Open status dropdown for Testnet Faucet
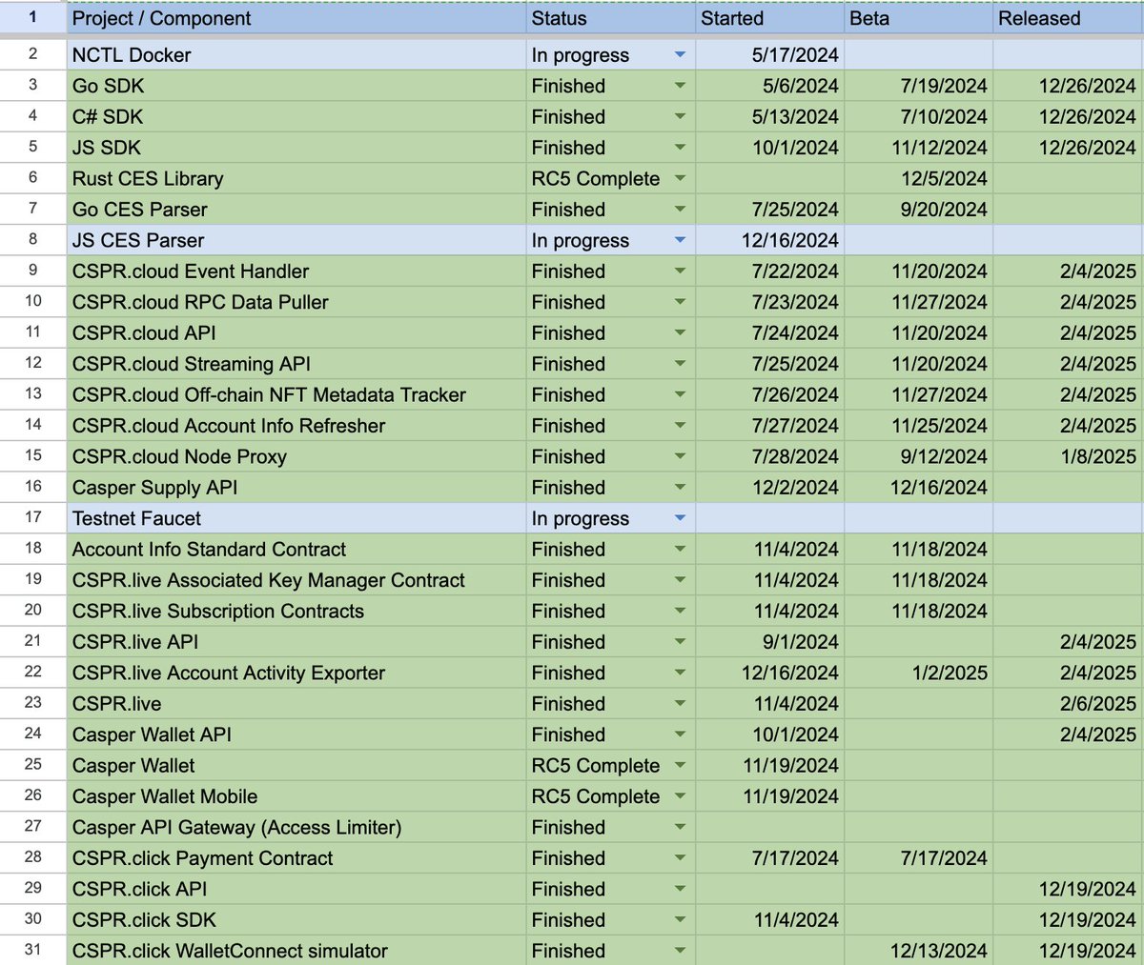1144x965 pixels. (680, 518)
